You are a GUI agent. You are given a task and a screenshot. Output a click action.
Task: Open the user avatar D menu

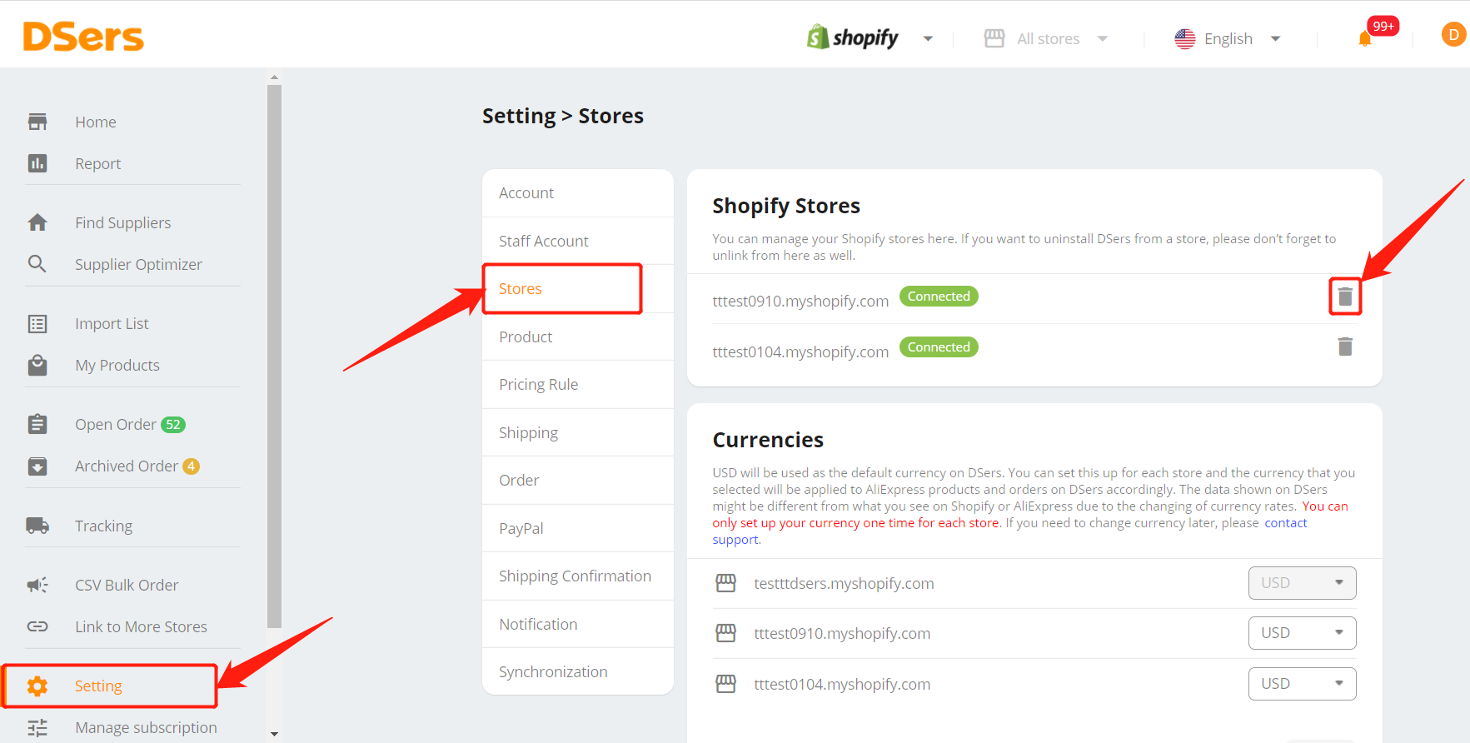pos(1453,34)
